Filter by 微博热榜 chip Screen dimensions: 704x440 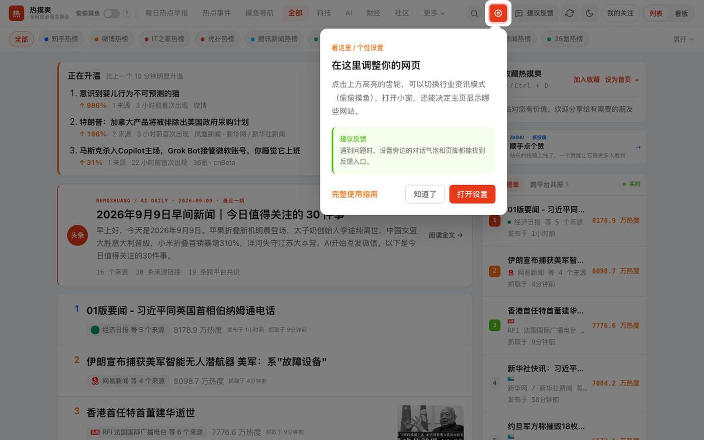pyautogui.click(x=111, y=39)
